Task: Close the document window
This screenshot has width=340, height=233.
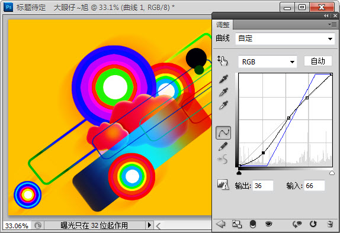Action: click(x=322, y=7)
